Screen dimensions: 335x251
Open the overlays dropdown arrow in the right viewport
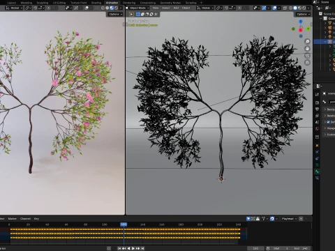tap(279, 8)
